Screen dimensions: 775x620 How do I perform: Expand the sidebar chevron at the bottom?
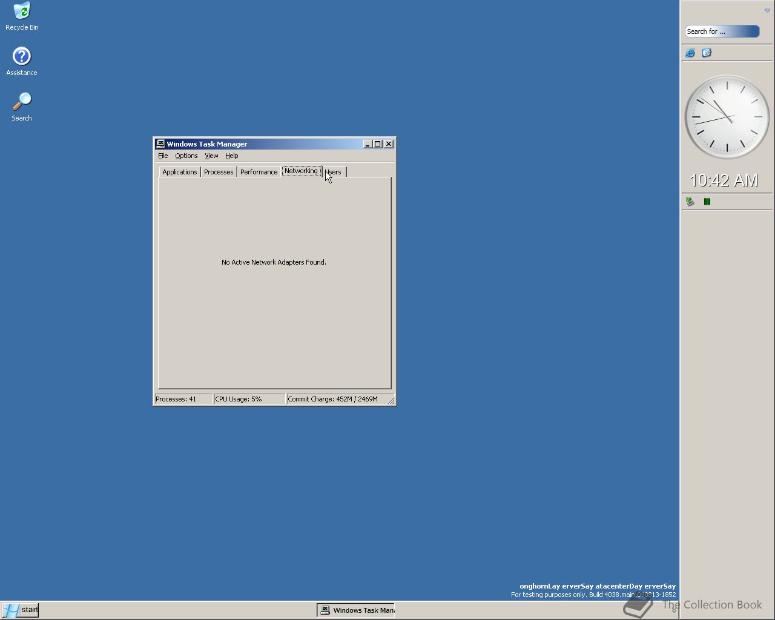point(674,610)
